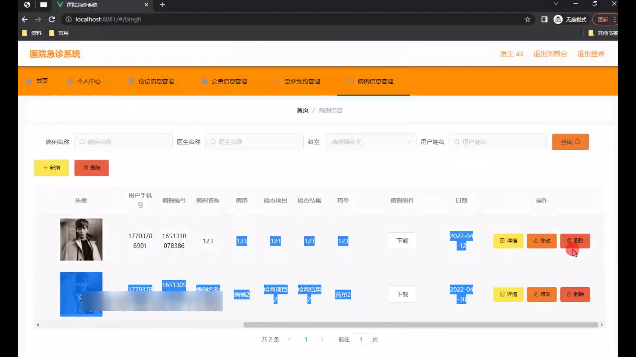636x357 pixels.
Task: Expand the 科室 department dropdown
Action: [x=370, y=142]
